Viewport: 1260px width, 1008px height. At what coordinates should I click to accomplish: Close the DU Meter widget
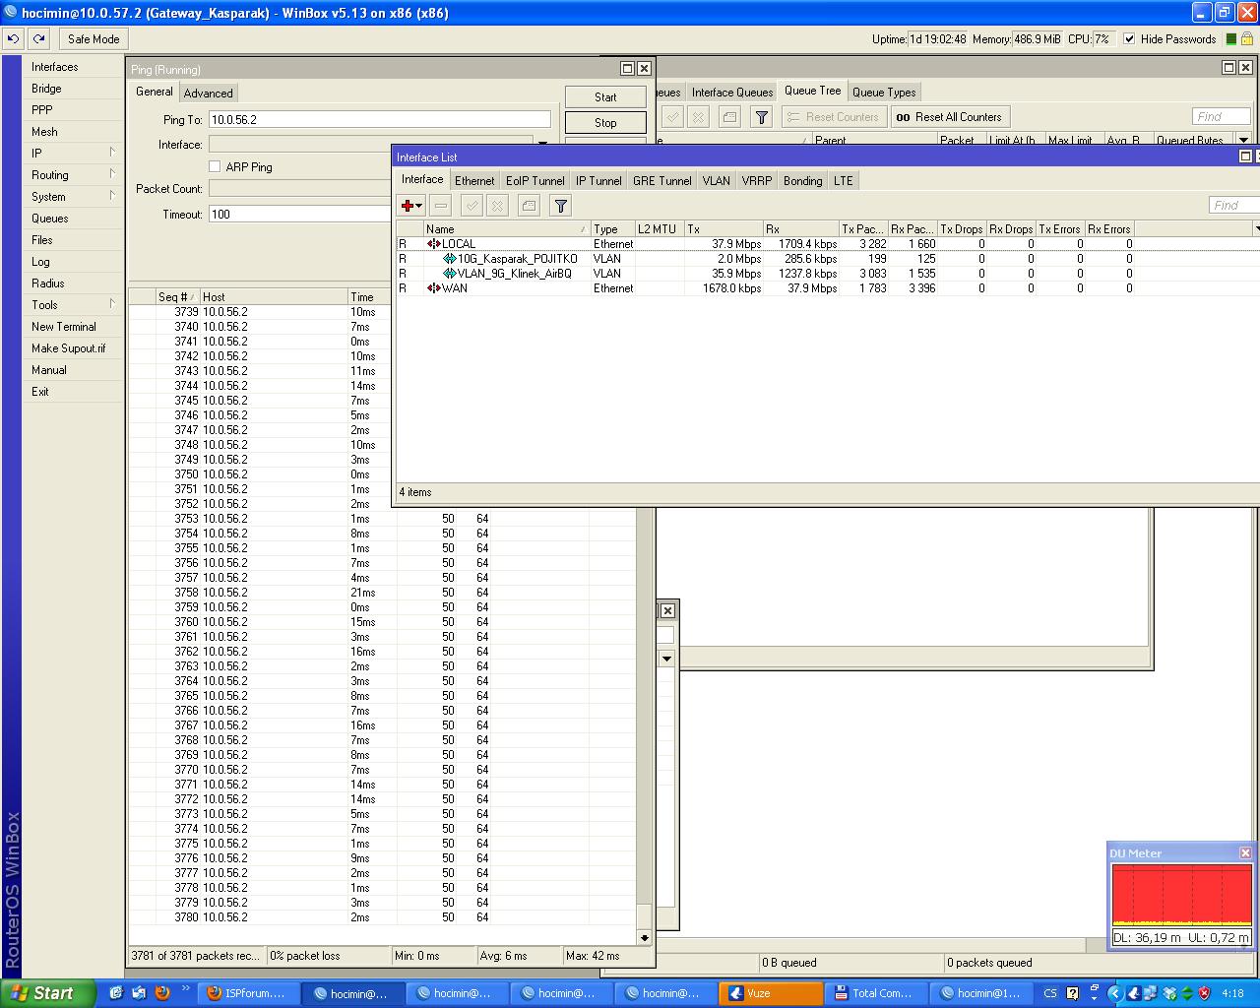point(1245,852)
